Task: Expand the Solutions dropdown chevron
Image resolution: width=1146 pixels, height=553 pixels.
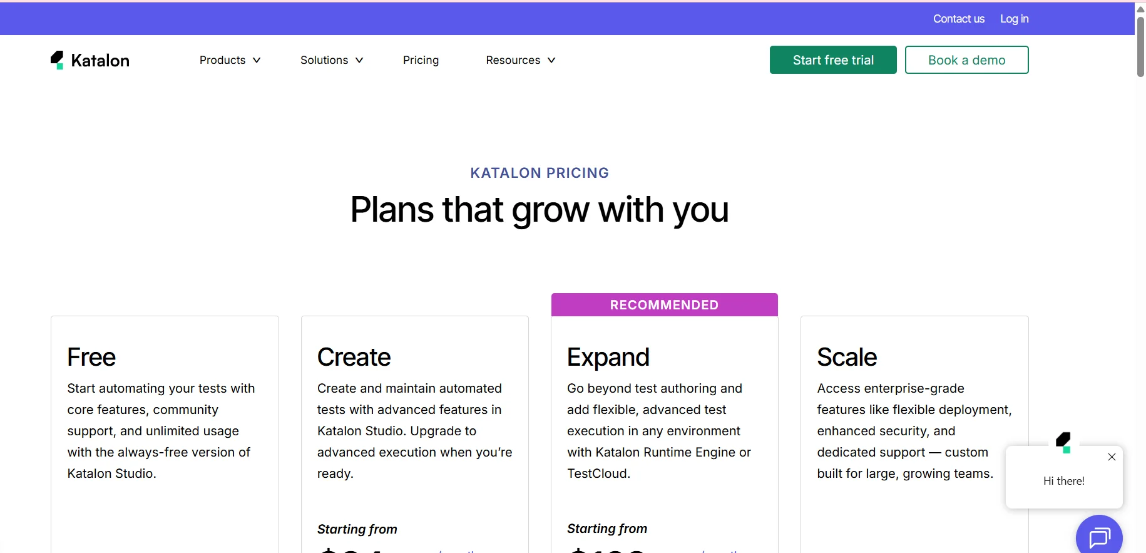Action: [359, 60]
